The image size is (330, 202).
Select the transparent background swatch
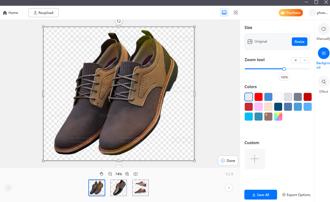[x=249, y=97]
